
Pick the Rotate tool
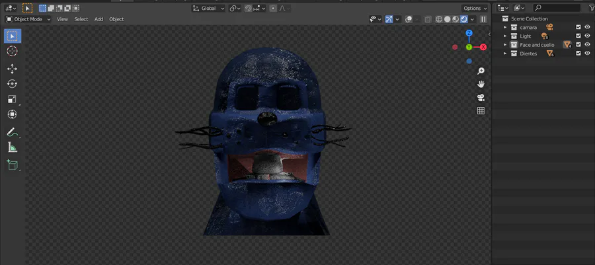13,84
